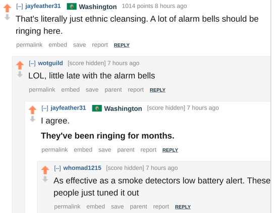The width and height of the screenshot is (275, 213).
Task: Reply to the top ethnic cleansing comment
Action: [x=122, y=45]
